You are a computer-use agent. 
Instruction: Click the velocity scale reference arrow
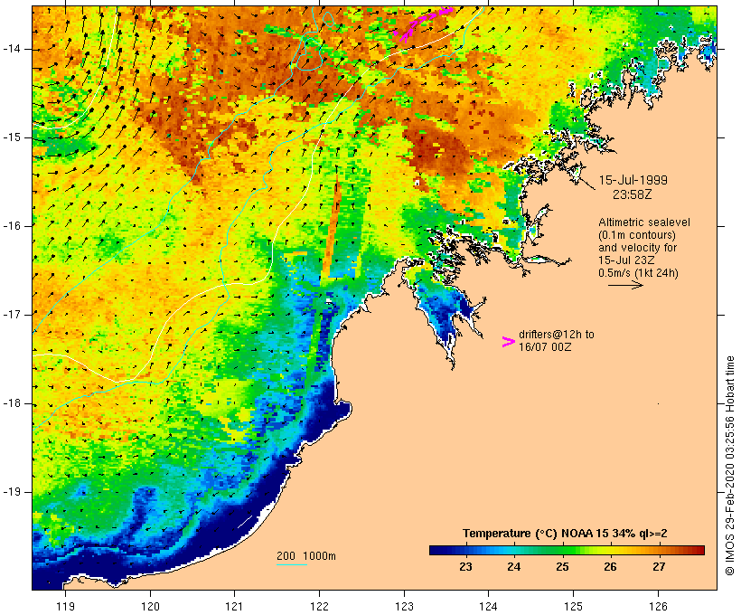(x=625, y=285)
